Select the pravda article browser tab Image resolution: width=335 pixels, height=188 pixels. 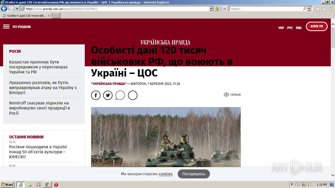(x=26, y=16)
